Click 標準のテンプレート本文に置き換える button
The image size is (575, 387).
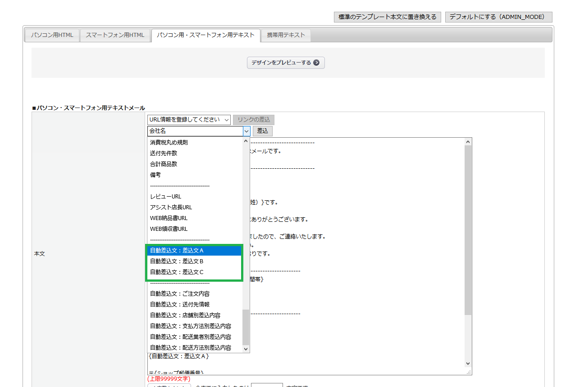(x=388, y=17)
